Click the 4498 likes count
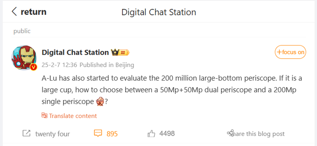This screenshot has height=146, width=317. click(x=167, y=134)
